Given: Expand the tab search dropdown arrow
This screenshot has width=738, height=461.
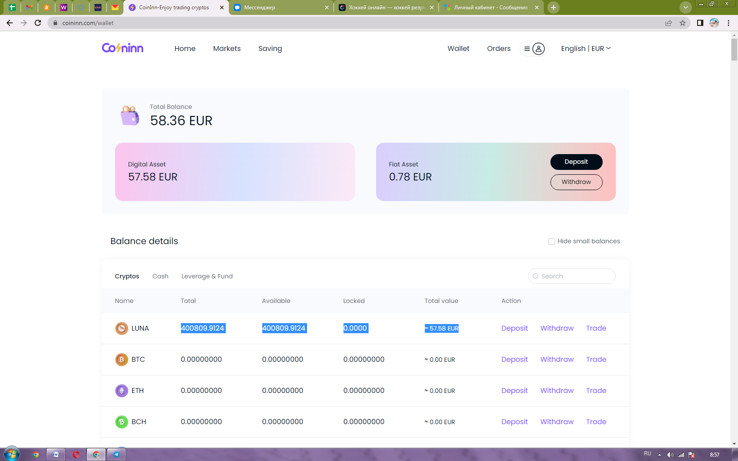Looking at the screenshot, I should 685,7.
